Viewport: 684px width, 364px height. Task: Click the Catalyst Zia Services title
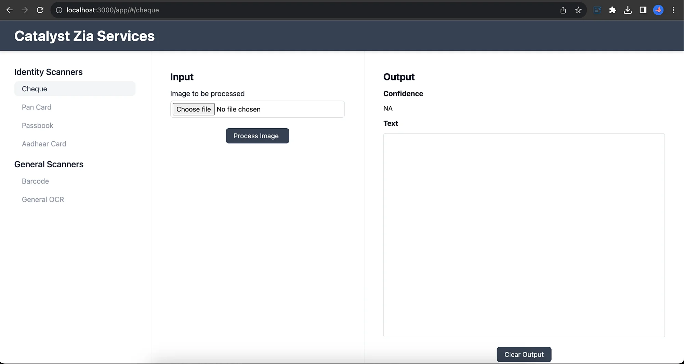point(84,36)
